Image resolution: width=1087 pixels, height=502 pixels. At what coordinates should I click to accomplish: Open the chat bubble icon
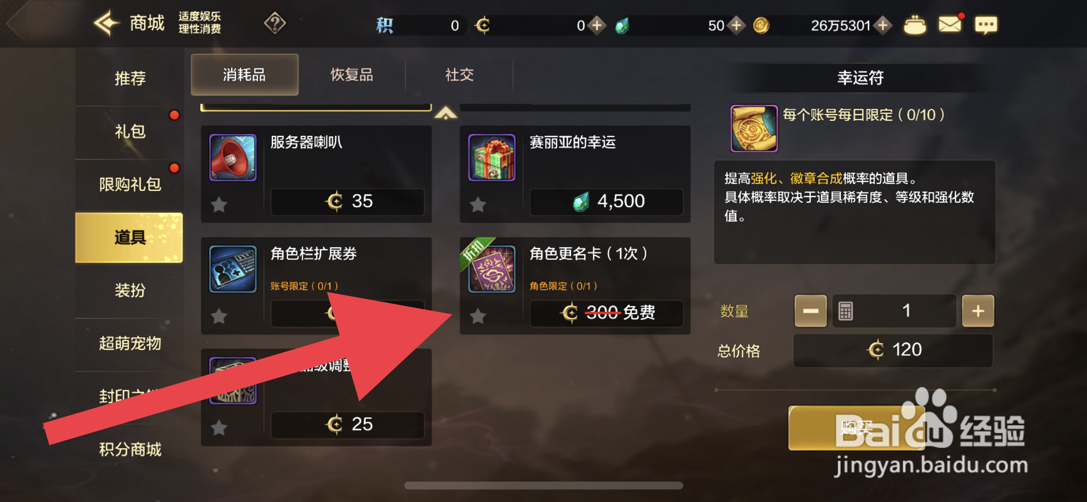986,25
